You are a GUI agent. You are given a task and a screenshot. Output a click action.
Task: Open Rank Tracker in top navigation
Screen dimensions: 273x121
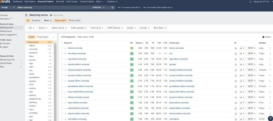click(x=72, y=2)
